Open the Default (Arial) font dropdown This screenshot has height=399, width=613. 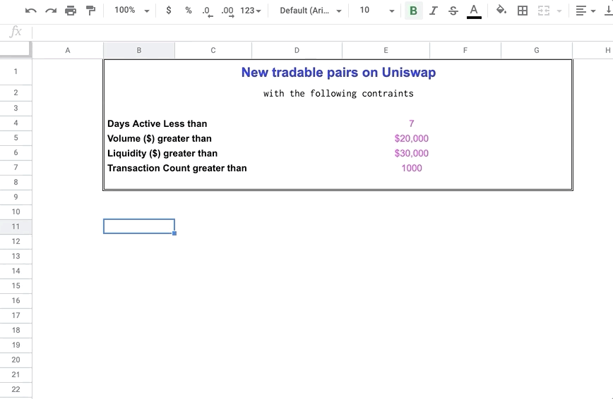[x=310, y=11]
